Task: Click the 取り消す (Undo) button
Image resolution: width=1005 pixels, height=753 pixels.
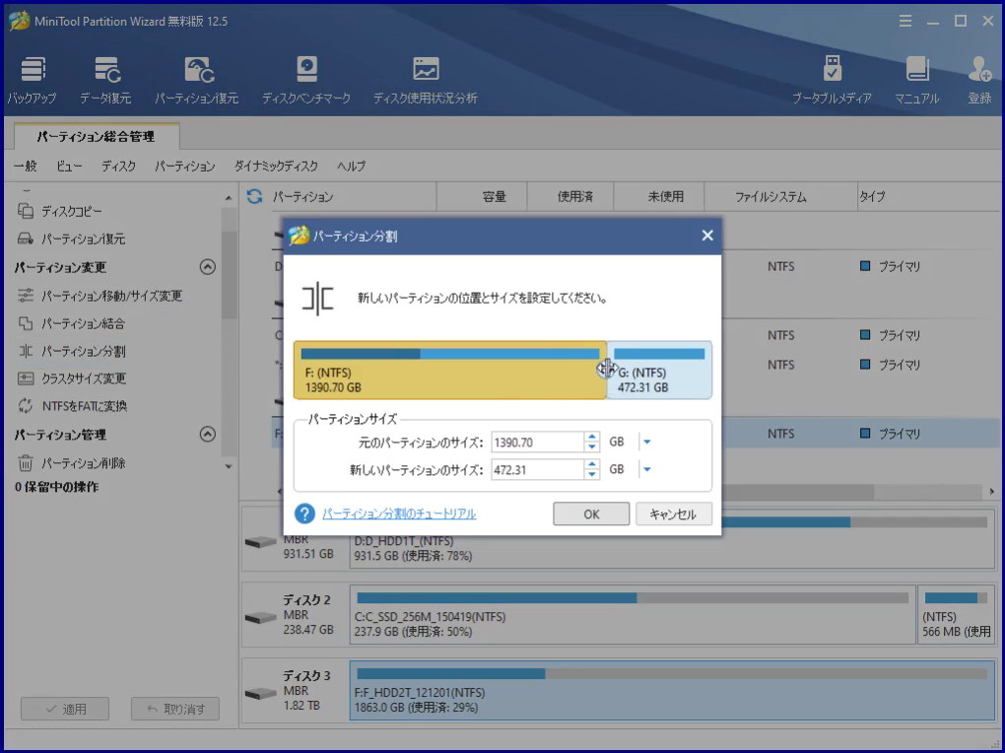Action: [175, 709]
